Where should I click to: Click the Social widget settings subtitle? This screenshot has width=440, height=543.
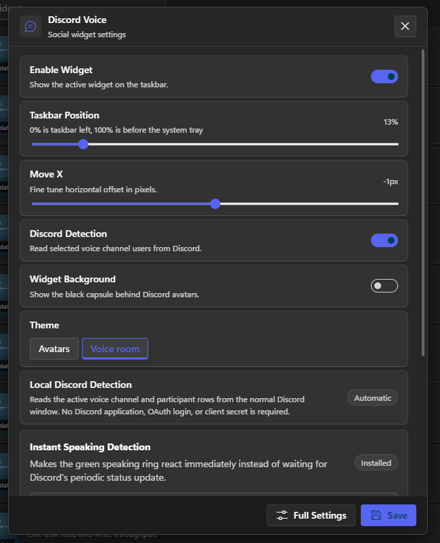87,35
